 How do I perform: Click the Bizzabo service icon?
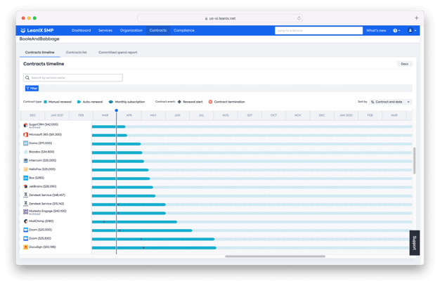[25, 152]
